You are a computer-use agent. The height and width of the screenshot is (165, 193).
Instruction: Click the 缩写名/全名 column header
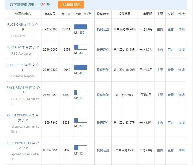click(23, 14)
